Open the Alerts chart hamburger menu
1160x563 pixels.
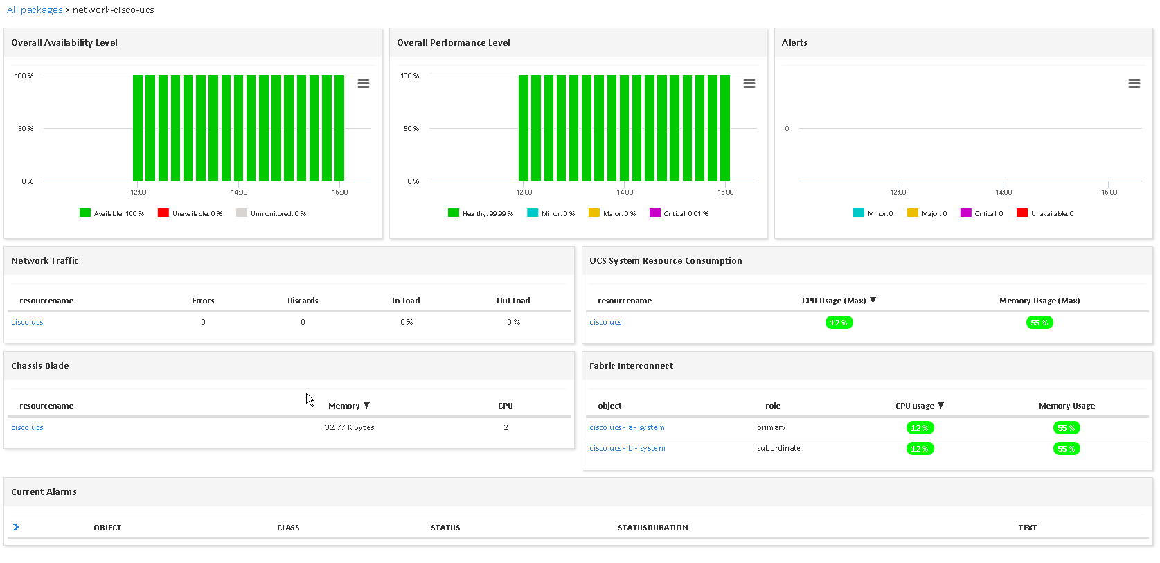pyautogui.click(x=1134, y=84)
